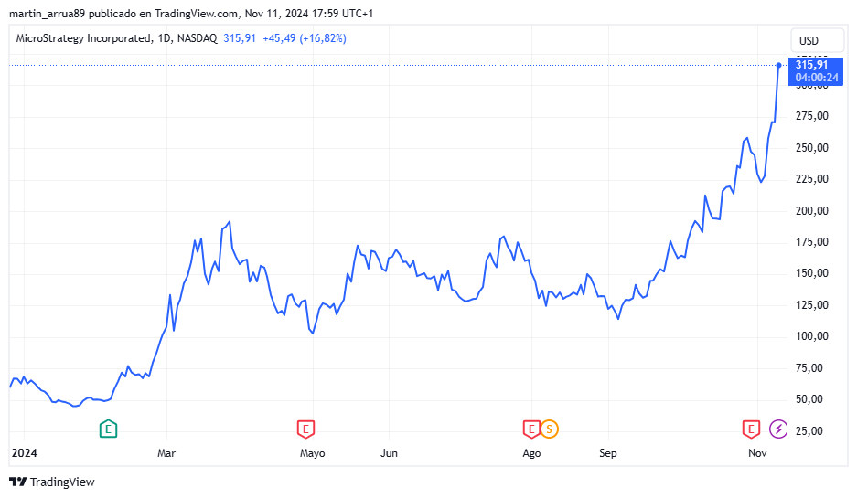Click the 04:00:24 countdown timer
Image resolution: width=857 pixels, height=498 pixels.
coord(816,78)
